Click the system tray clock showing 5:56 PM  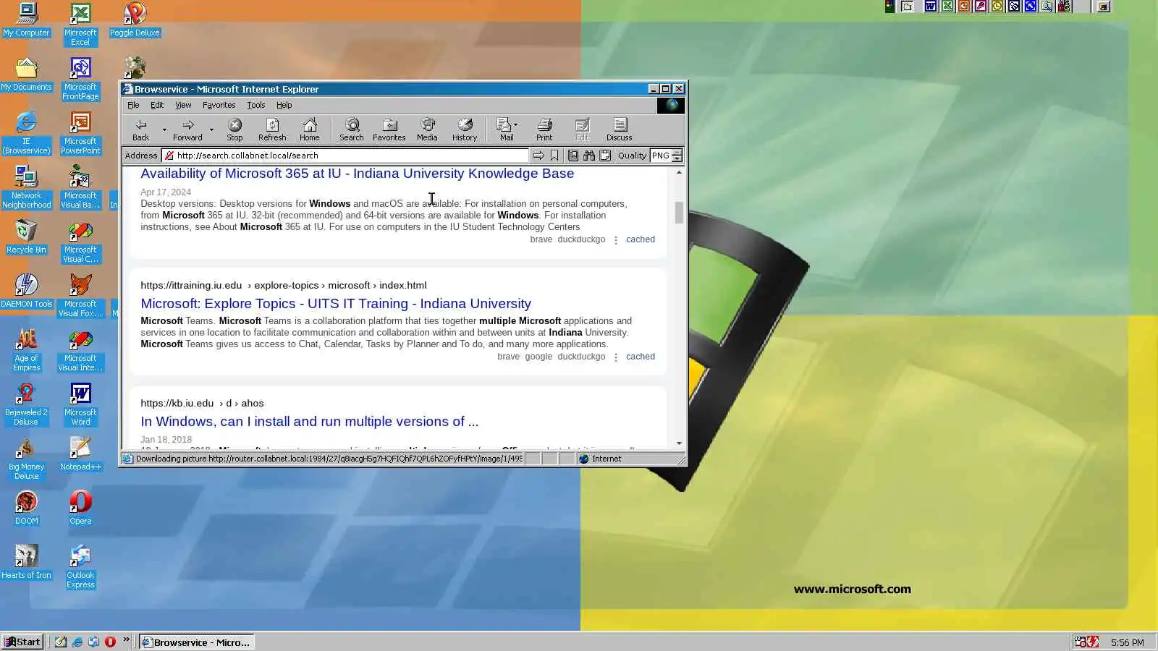[1128, 642]
